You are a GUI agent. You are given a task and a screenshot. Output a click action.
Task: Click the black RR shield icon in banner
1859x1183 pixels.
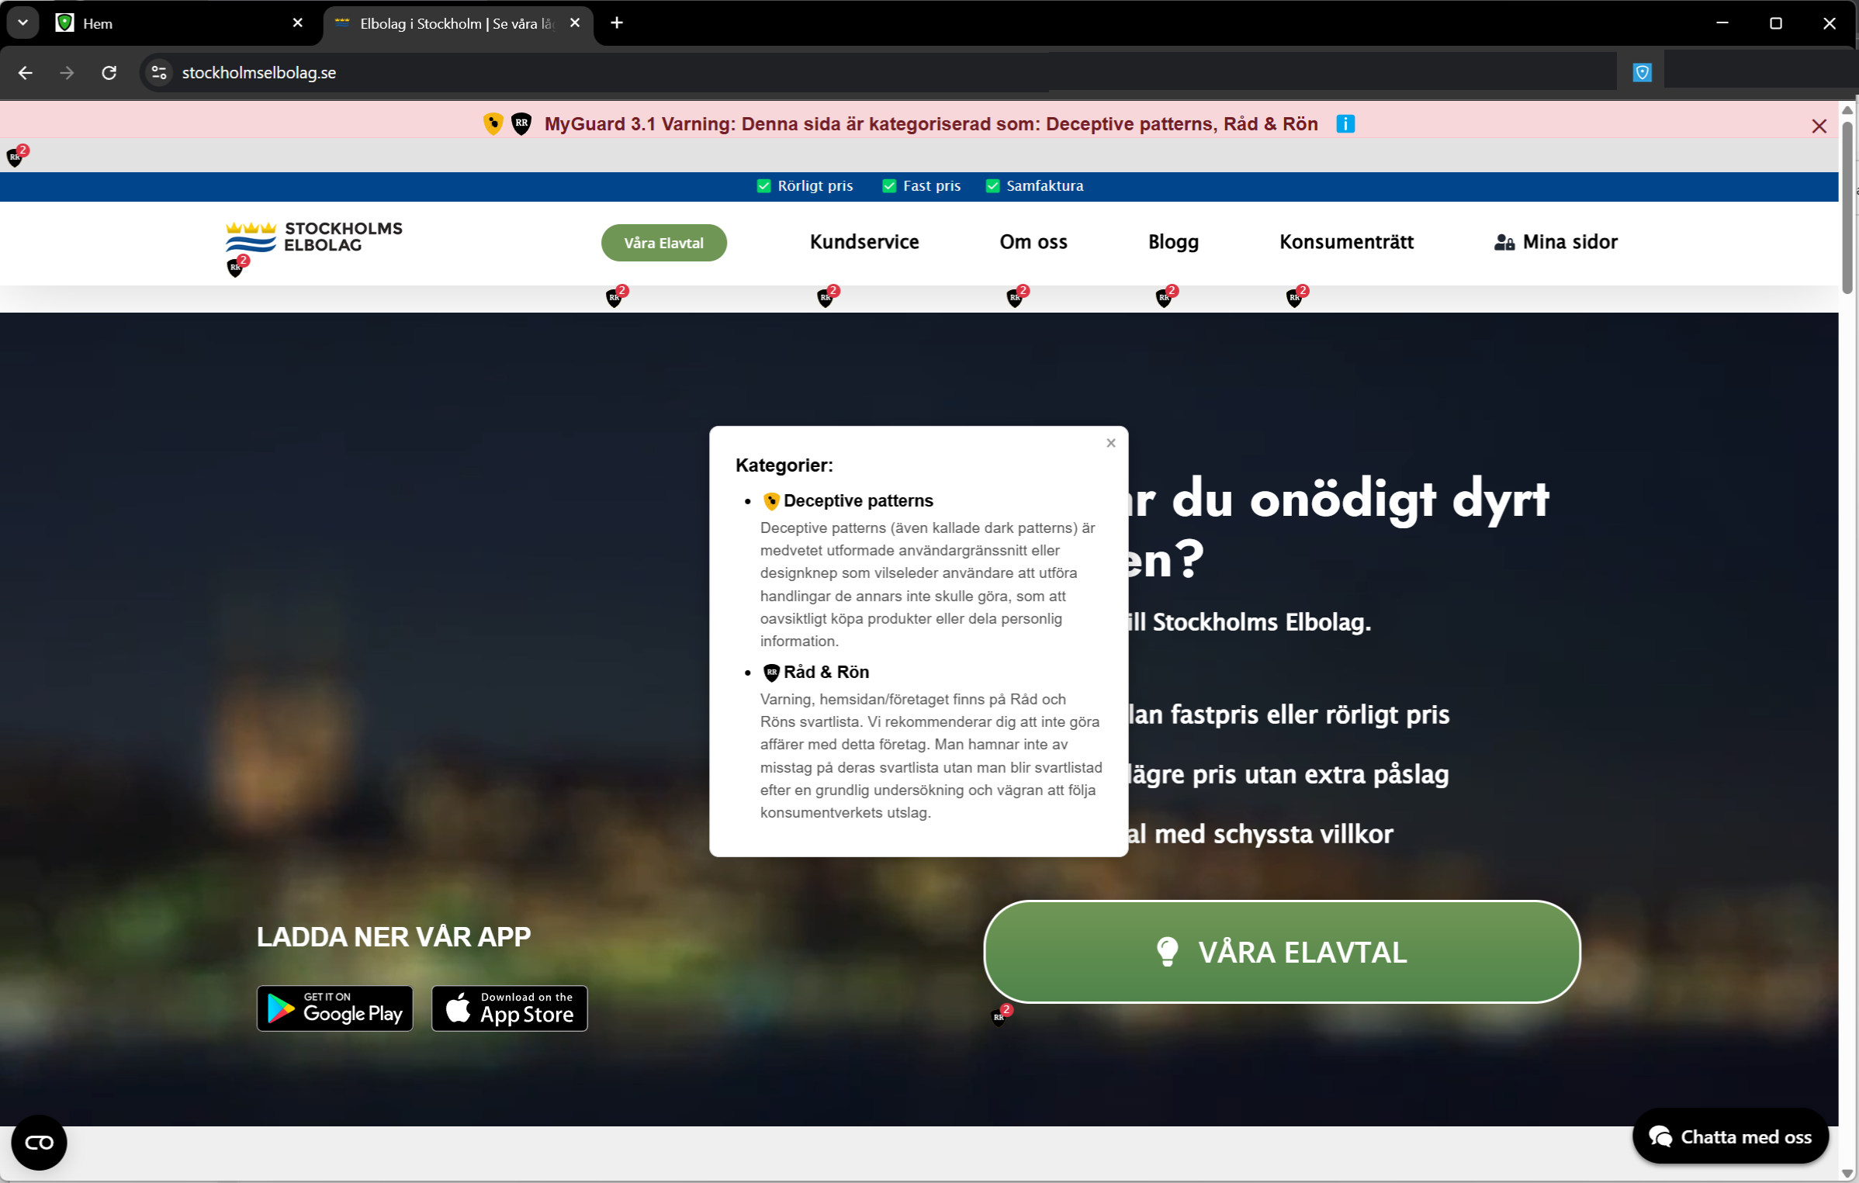(x=521, y=124)
